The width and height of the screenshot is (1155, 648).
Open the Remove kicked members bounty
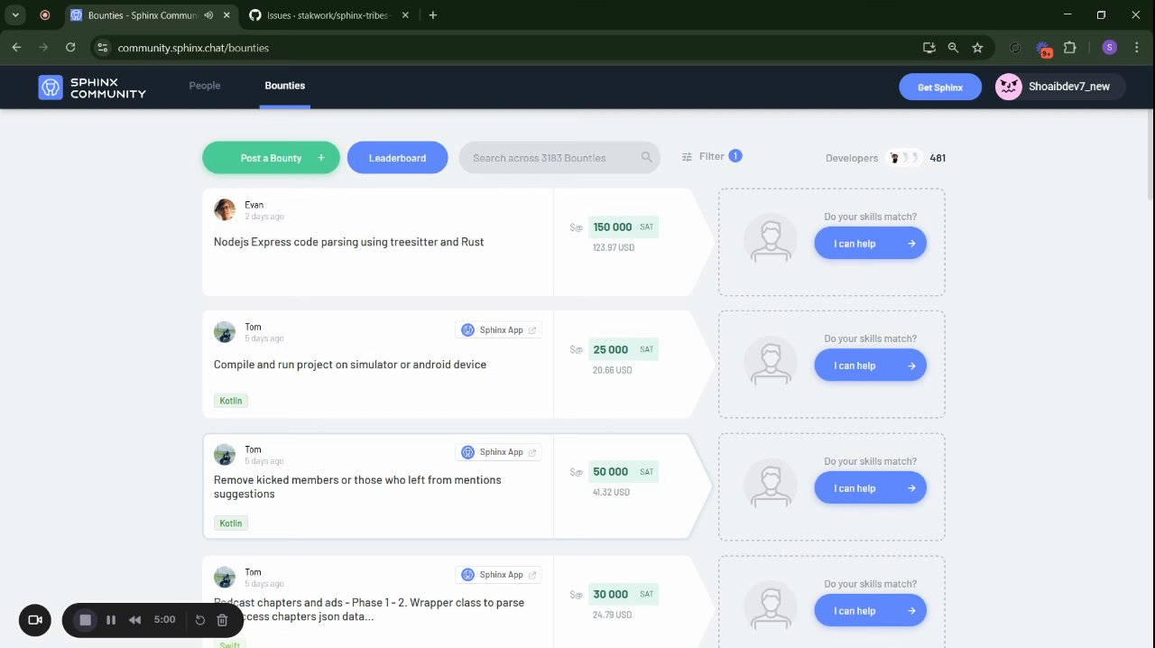pos(357,487)
